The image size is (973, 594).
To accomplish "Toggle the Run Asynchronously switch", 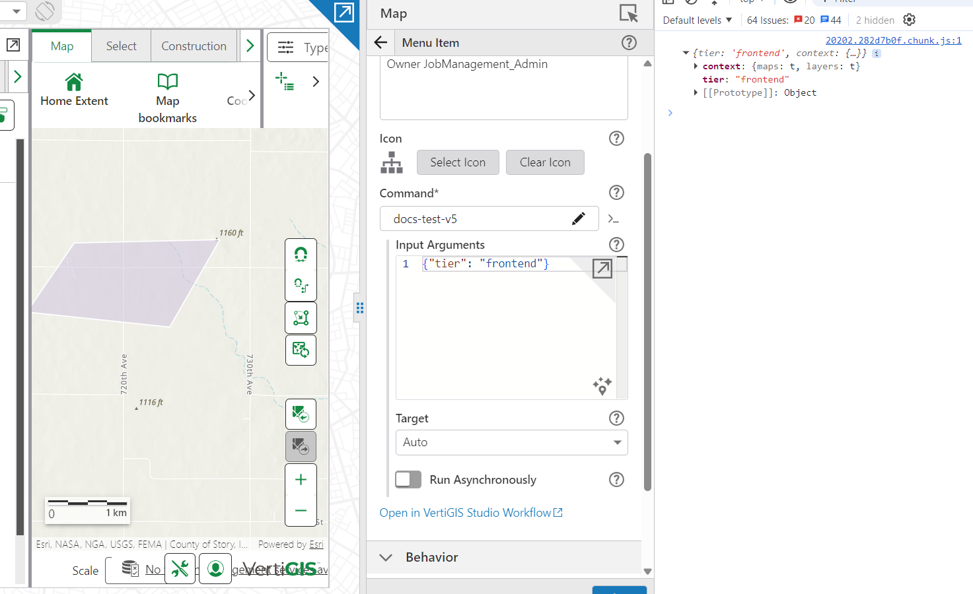I will pos(408,480).
